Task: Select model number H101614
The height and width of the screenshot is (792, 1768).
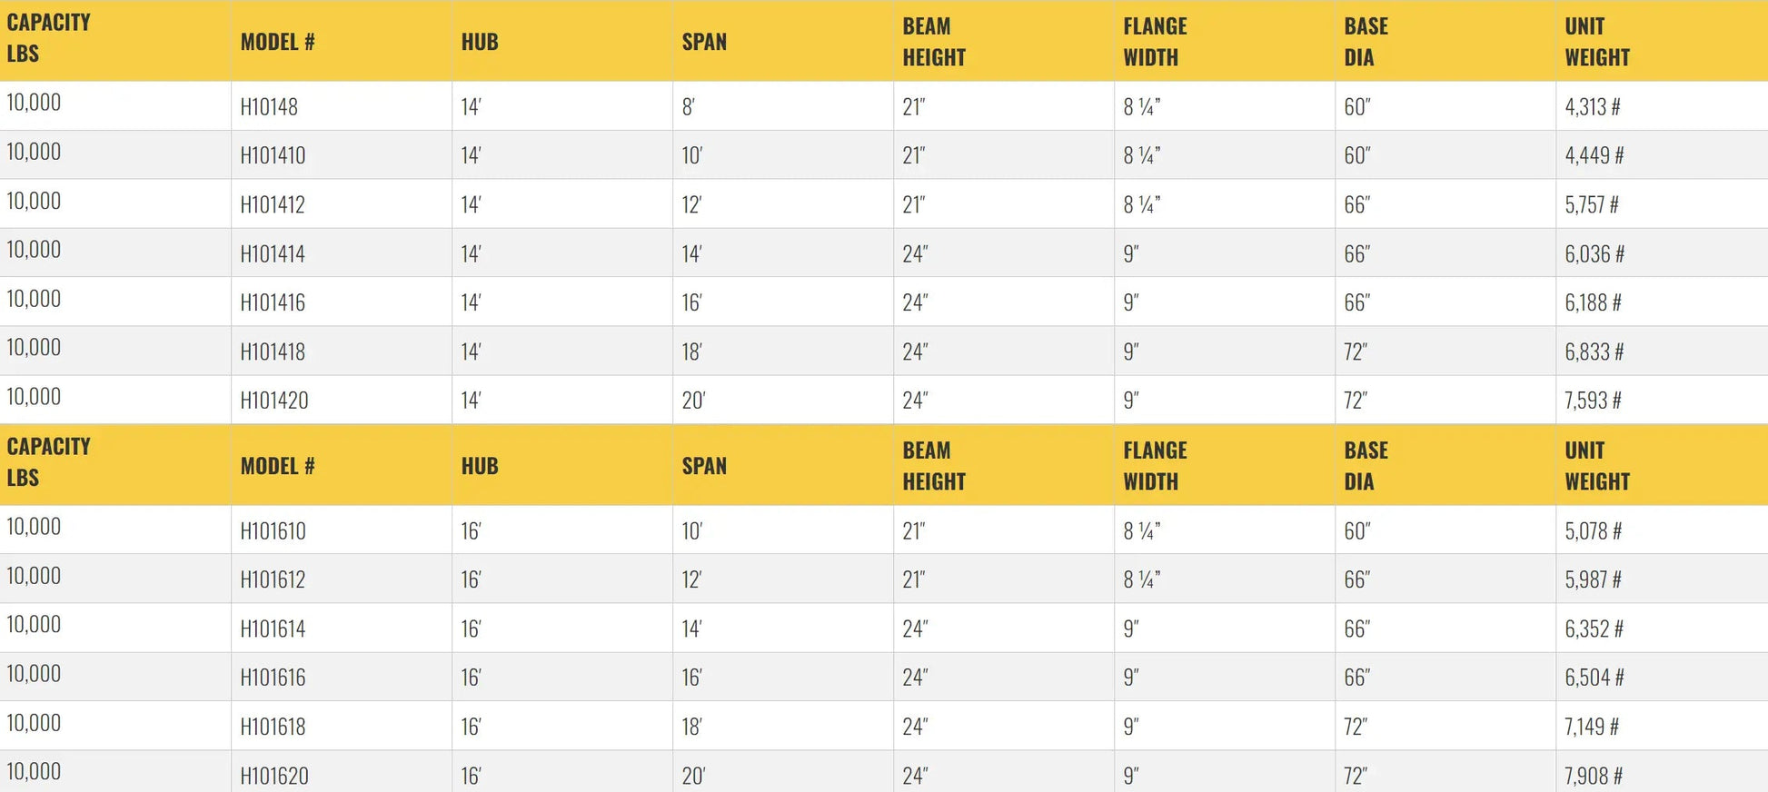Action: click(x=273, y=629)
